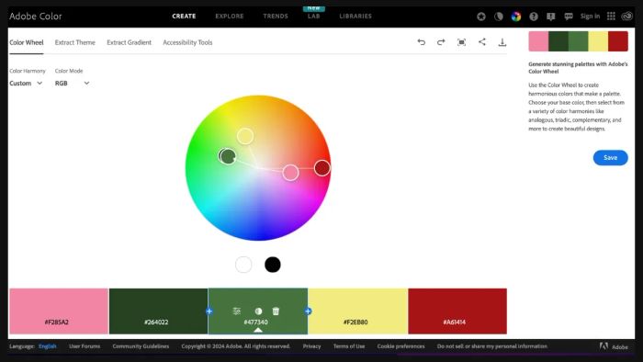The image size is (643, 362).
Task: Click the Creative Cloud icon
Action: click(627, 16)
